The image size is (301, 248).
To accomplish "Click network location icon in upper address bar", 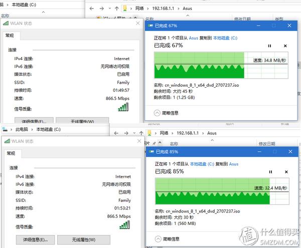I will pos(125,8).
